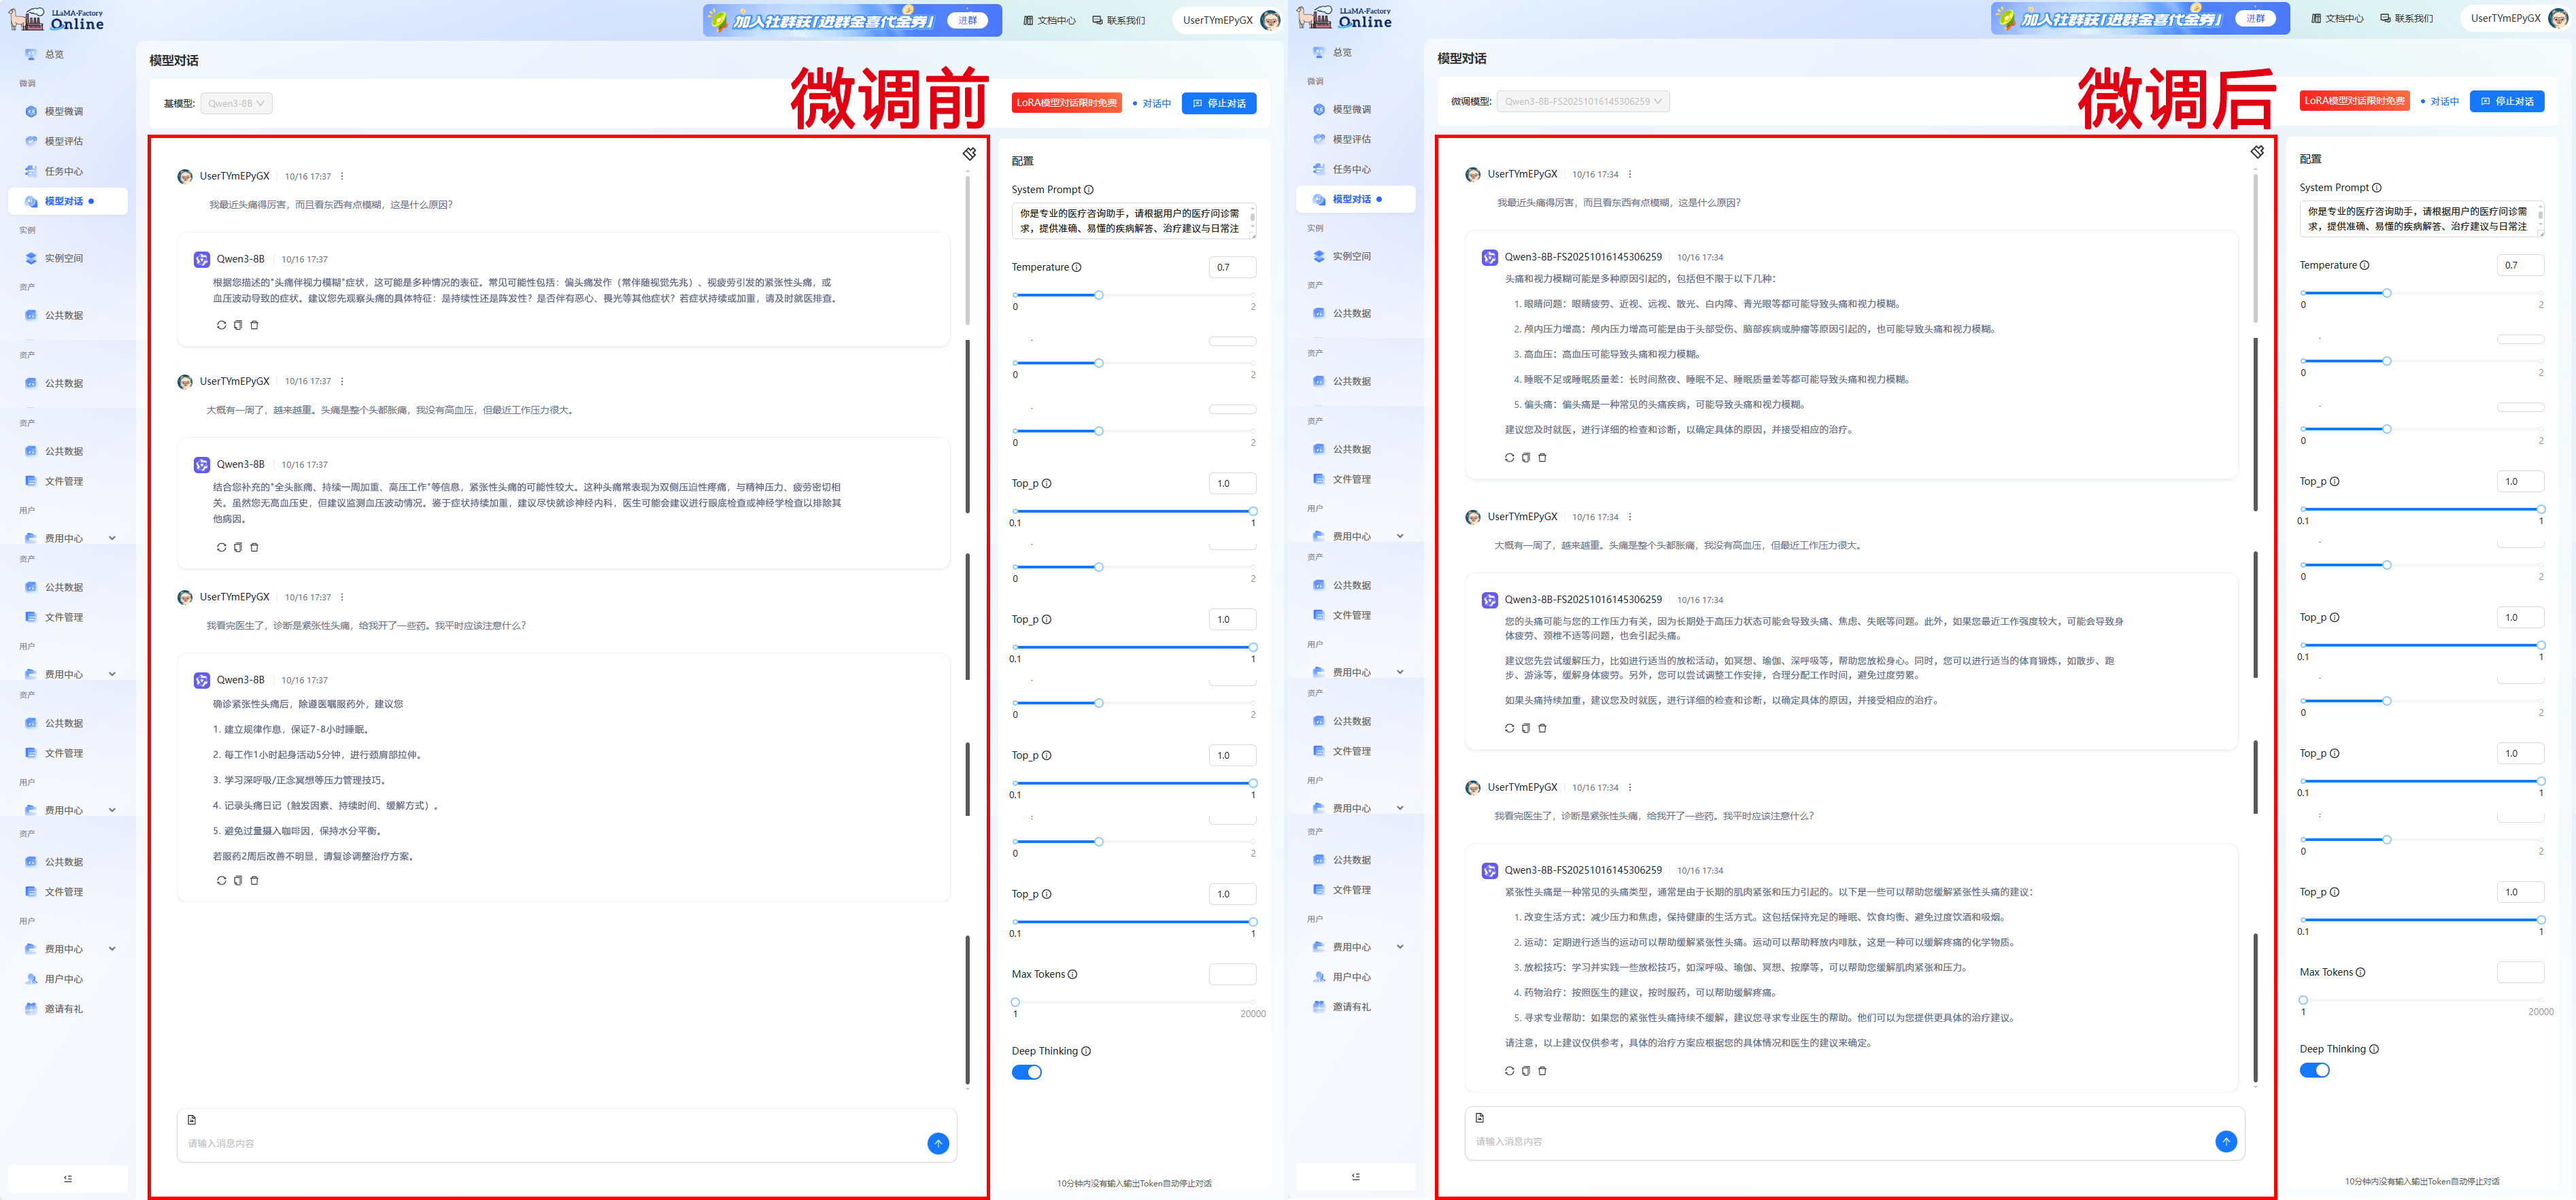Open the 微调模型 dropdown in the right window
This screenshot has width=2576, height=1200.
click(x=1583, y=101)
